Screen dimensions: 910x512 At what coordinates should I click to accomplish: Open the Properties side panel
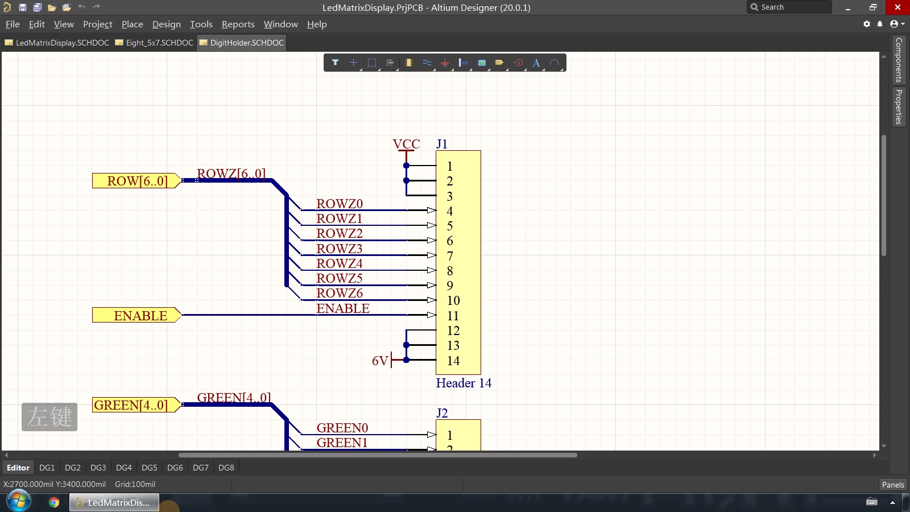[x=899, y=107]
